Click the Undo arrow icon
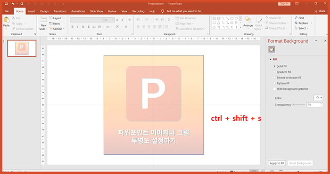Image resolution: width=330 pixels, height=174 pixels. coord(13,4)
